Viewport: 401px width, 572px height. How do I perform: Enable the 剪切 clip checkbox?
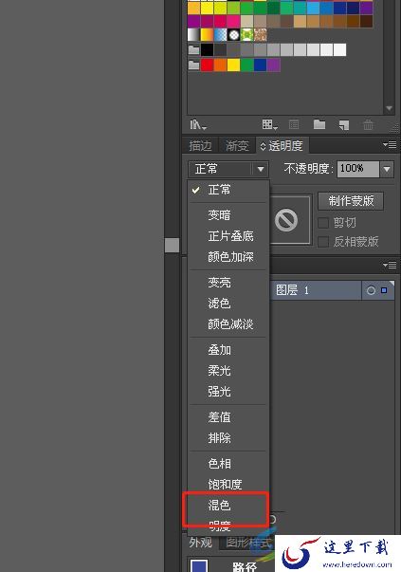tap(323, 223)
